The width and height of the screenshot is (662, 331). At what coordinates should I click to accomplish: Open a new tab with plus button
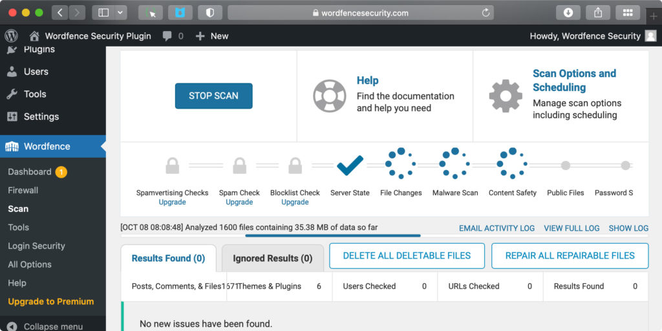click(x=654, y=16)
